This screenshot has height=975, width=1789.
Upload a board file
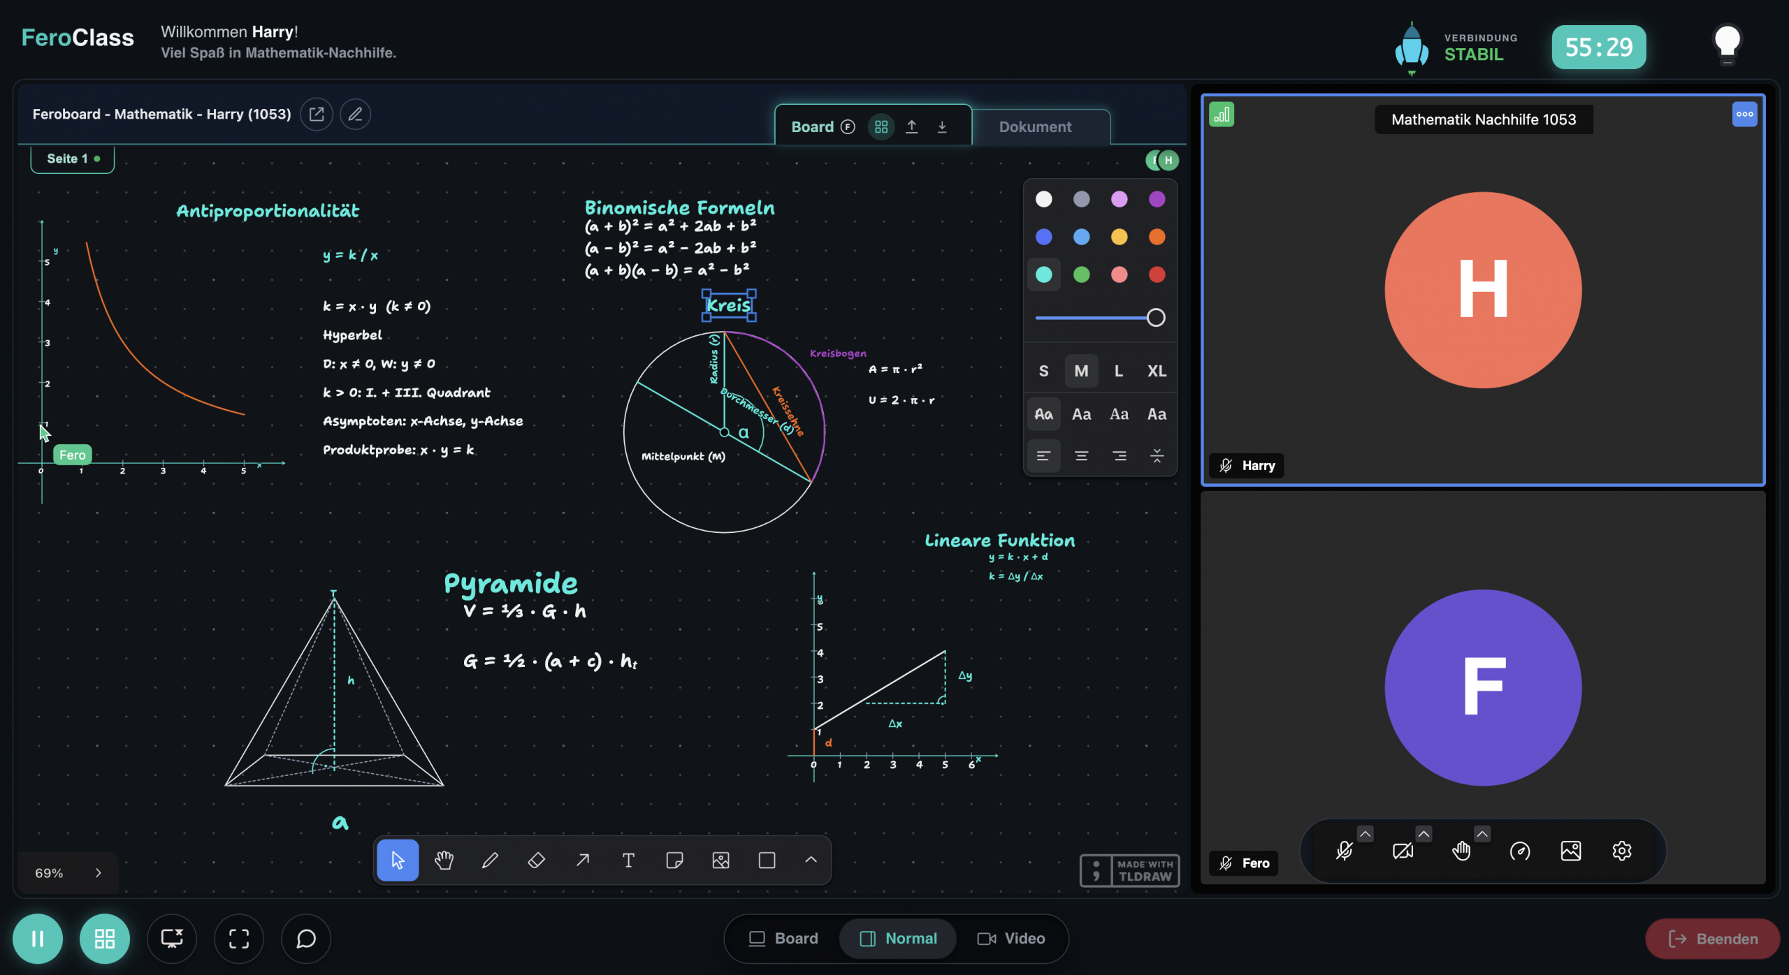click(x=912, y=126)
